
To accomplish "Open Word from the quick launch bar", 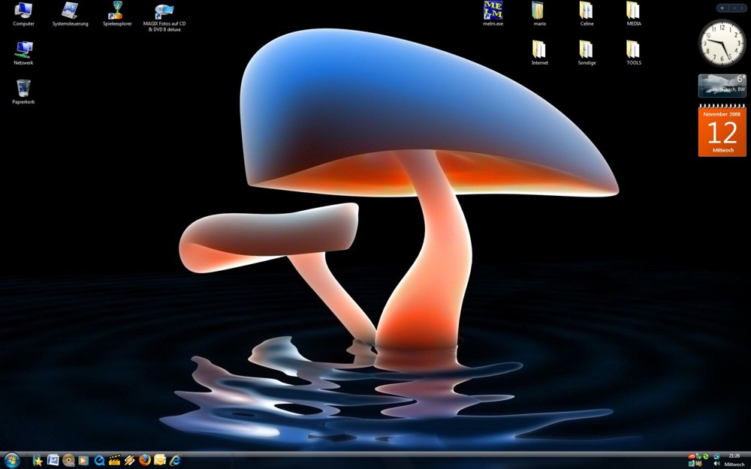I will pos(53,460).
